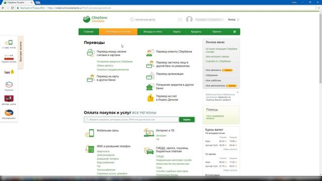Viewport: 322px width, 181px height.
Task: Open Покупка и продажа металлов link
Action: pyautogui.click(x=113, y=70)
